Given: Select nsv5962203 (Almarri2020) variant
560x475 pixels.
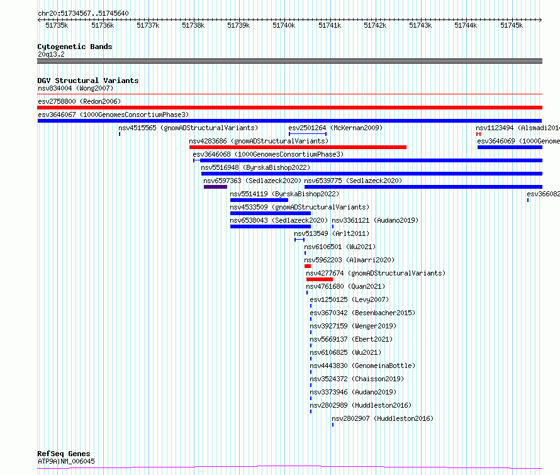Looking at the screenshot, I should coord(349,260).
